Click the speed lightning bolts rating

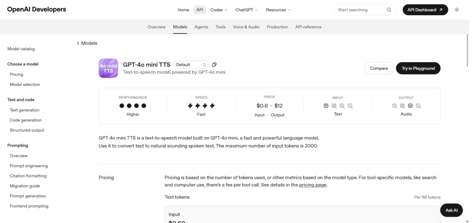(201, 106)
